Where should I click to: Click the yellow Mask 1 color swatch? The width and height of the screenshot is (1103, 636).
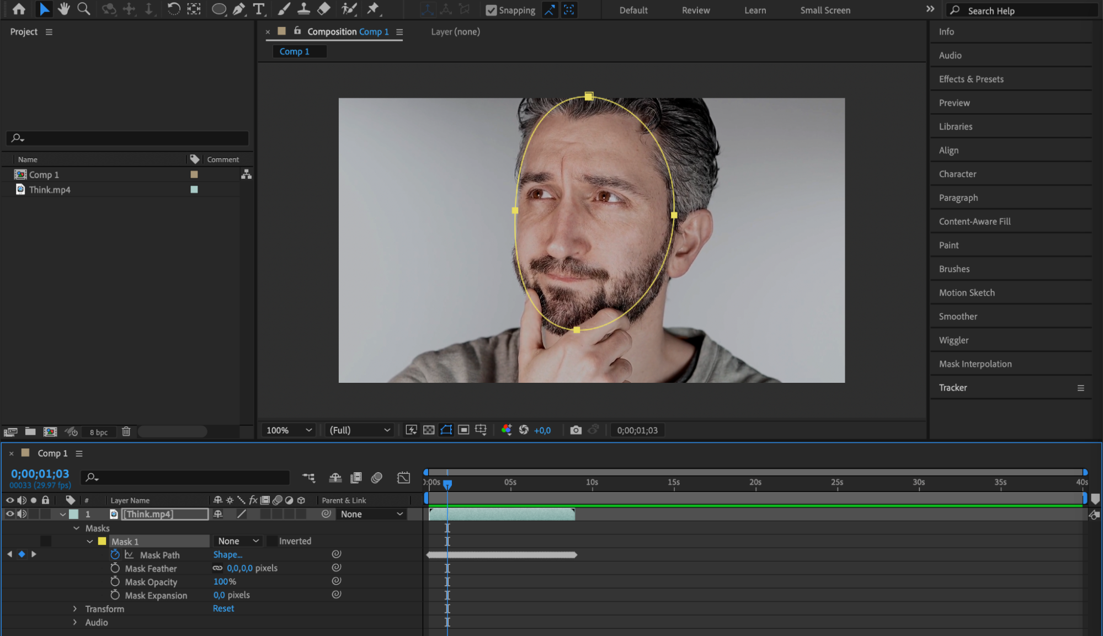[x=102, y=541]
